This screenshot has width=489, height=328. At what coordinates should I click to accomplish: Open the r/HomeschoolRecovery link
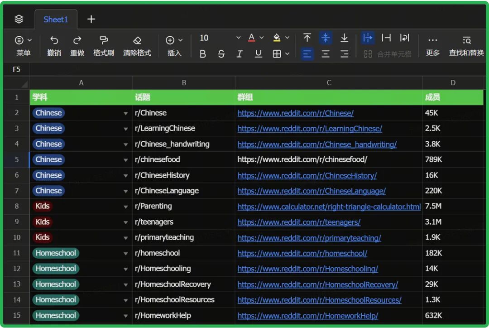[317, 285]
